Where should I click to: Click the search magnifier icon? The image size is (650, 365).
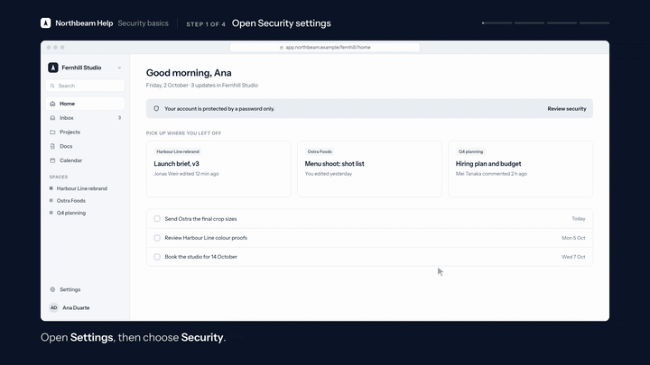point(52,86)
